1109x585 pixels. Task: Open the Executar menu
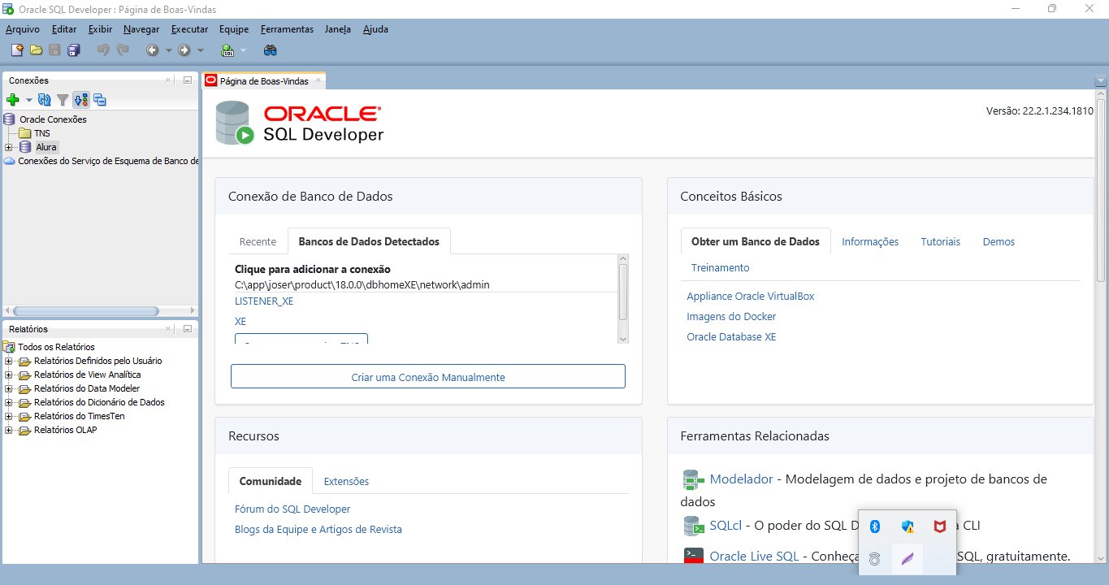(x=189, y=29)
